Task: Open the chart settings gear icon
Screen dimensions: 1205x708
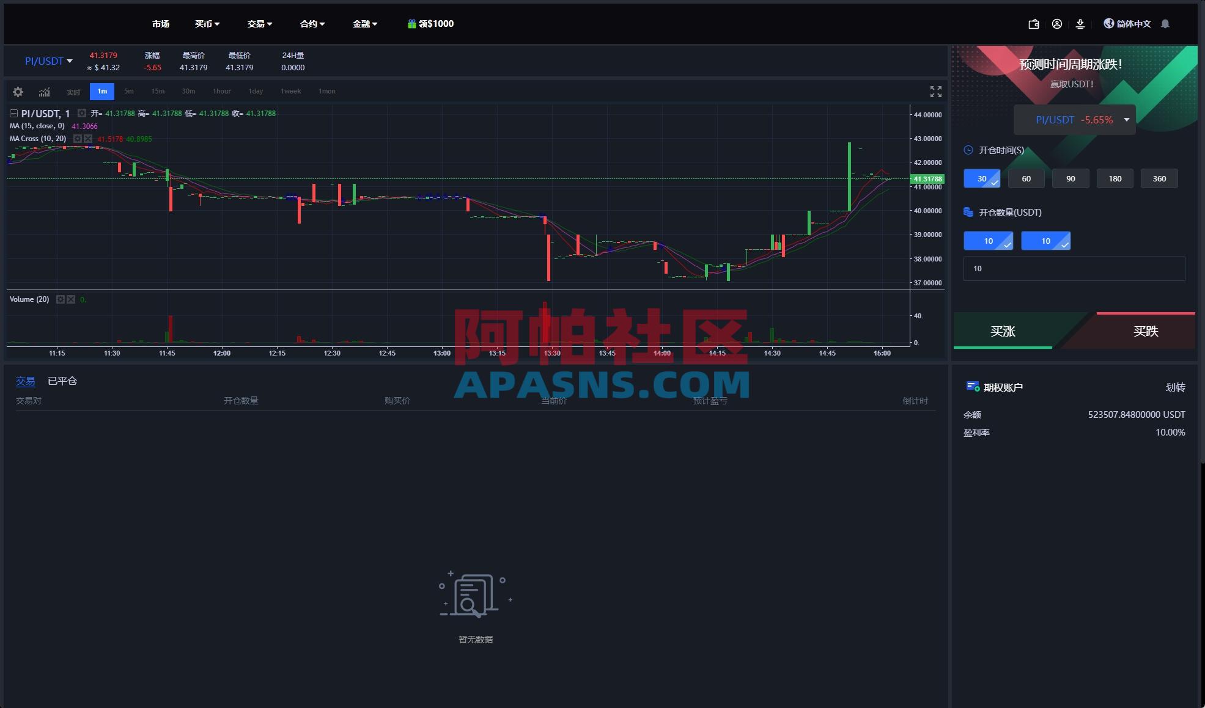Action: click(x=18, y=91)
